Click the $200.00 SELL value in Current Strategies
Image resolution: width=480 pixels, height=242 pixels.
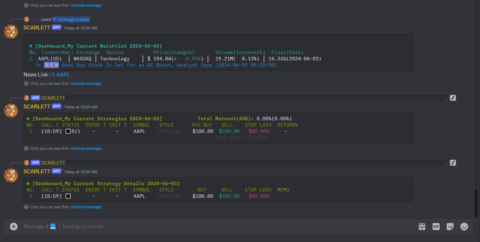coord(229,131)
